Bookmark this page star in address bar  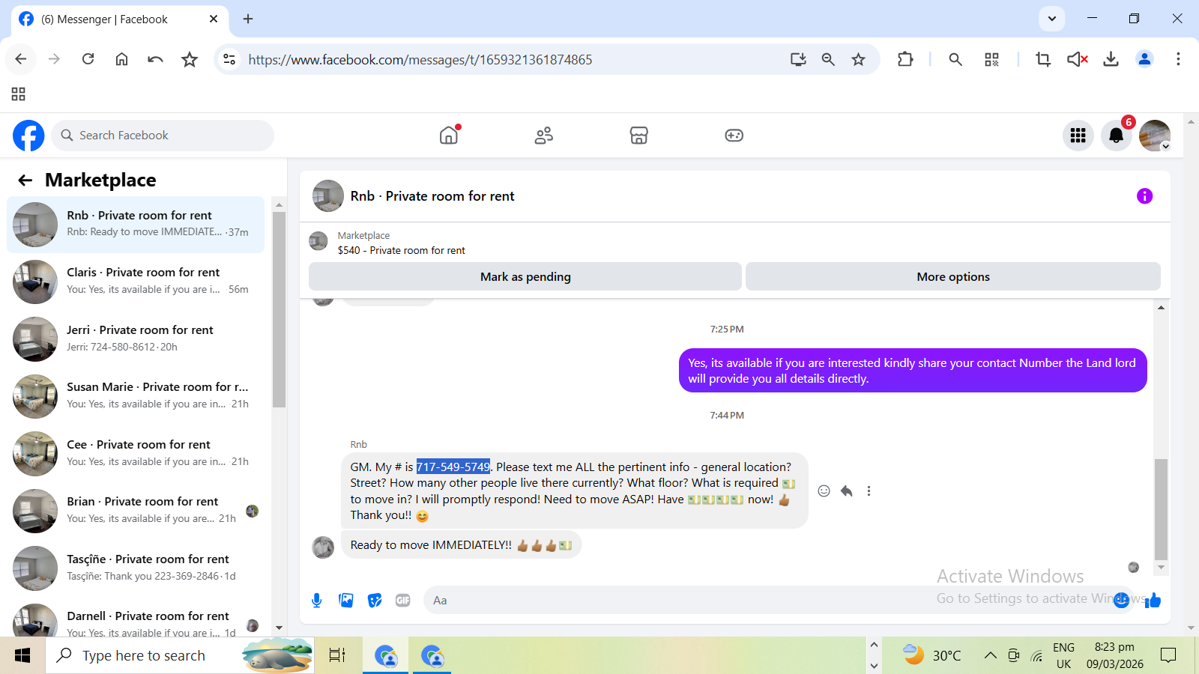858,59
